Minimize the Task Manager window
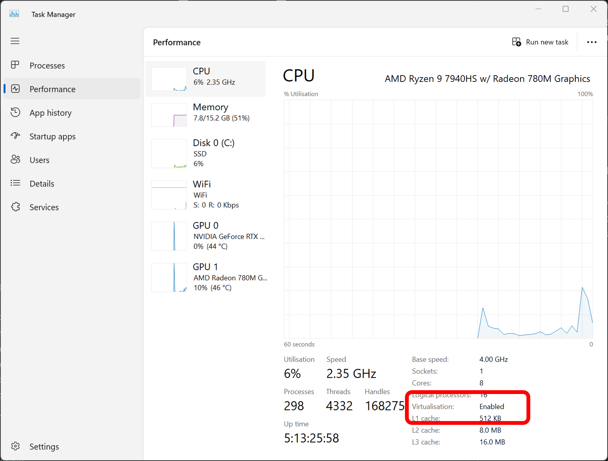 point(538,9)
